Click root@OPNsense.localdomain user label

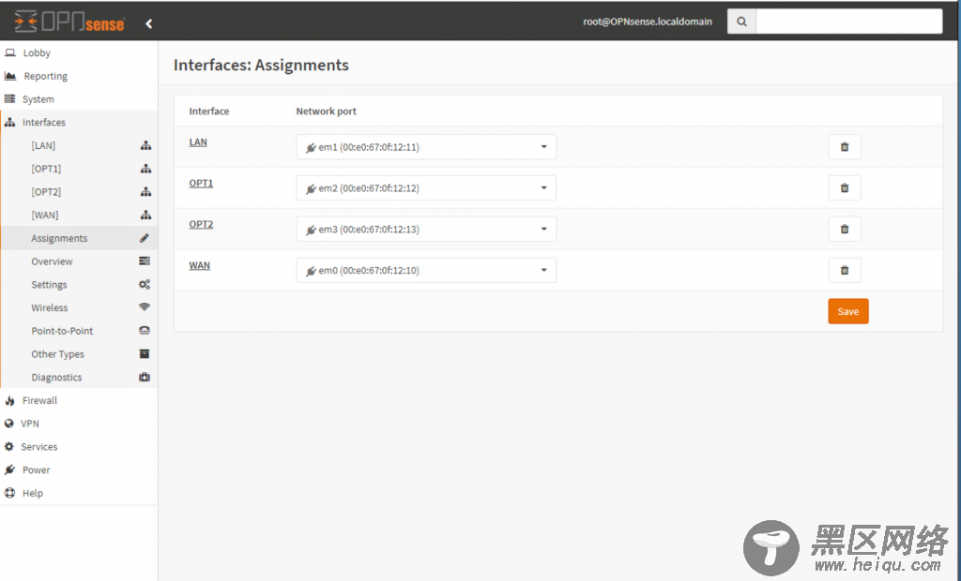click(648, 22)
